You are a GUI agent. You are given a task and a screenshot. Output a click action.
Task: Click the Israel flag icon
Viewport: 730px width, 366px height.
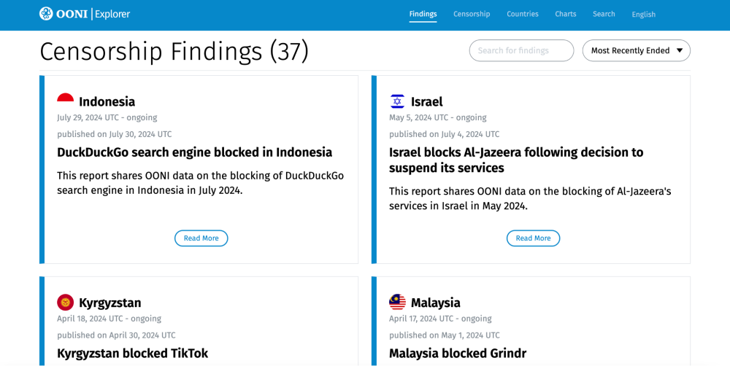click(x=397, y=101)
